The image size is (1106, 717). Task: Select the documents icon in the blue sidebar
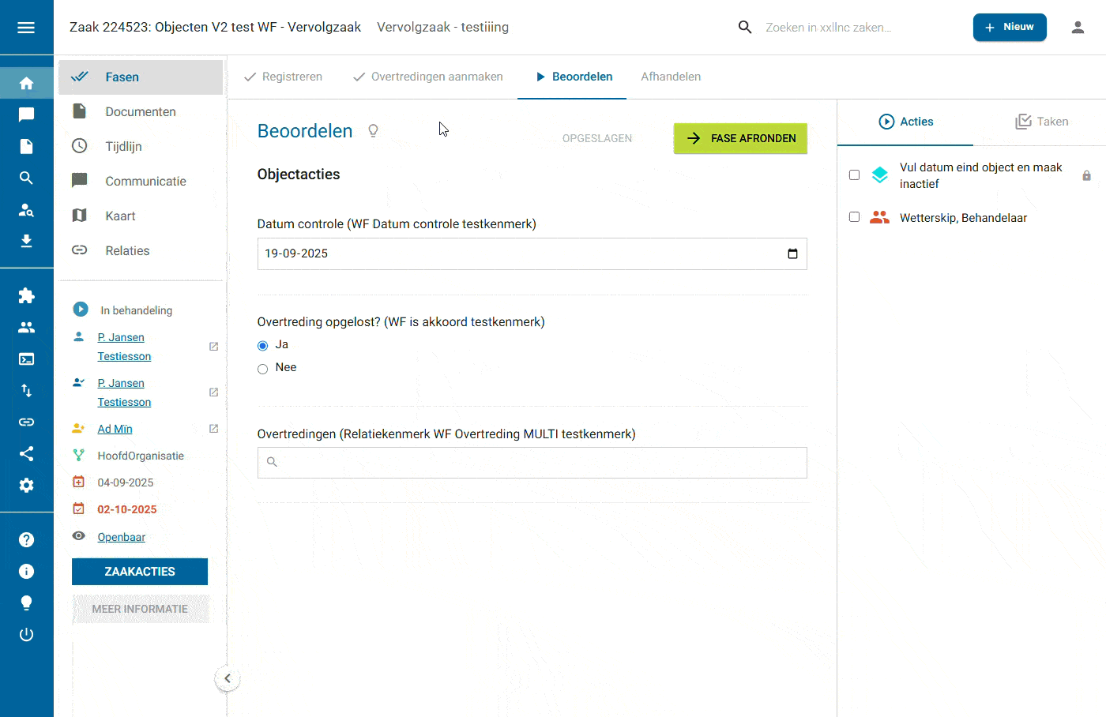pos(26,146)
